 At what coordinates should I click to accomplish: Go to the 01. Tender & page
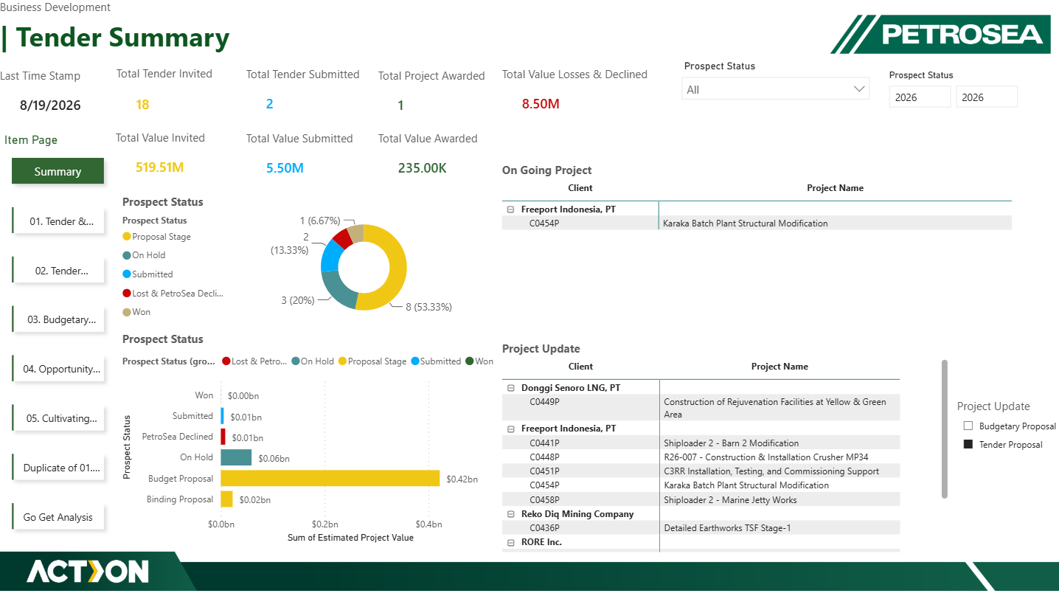click(x=58, y=221)
